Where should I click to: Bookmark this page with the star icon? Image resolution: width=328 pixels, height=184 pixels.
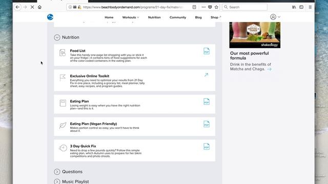[x=216, y=7]
